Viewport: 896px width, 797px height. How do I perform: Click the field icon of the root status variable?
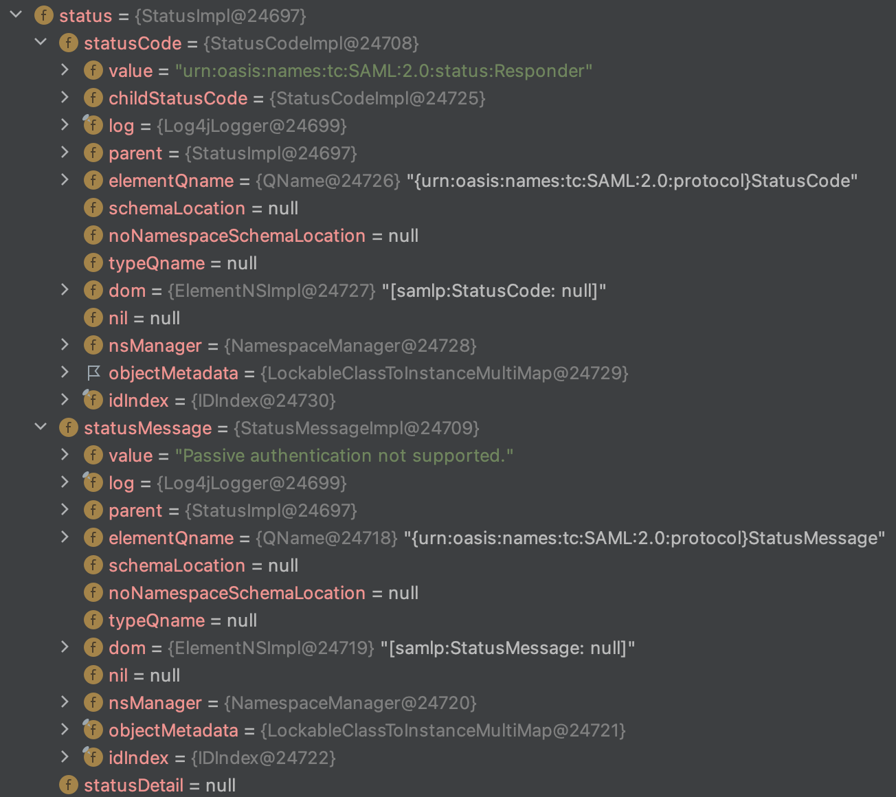(44, 16)
